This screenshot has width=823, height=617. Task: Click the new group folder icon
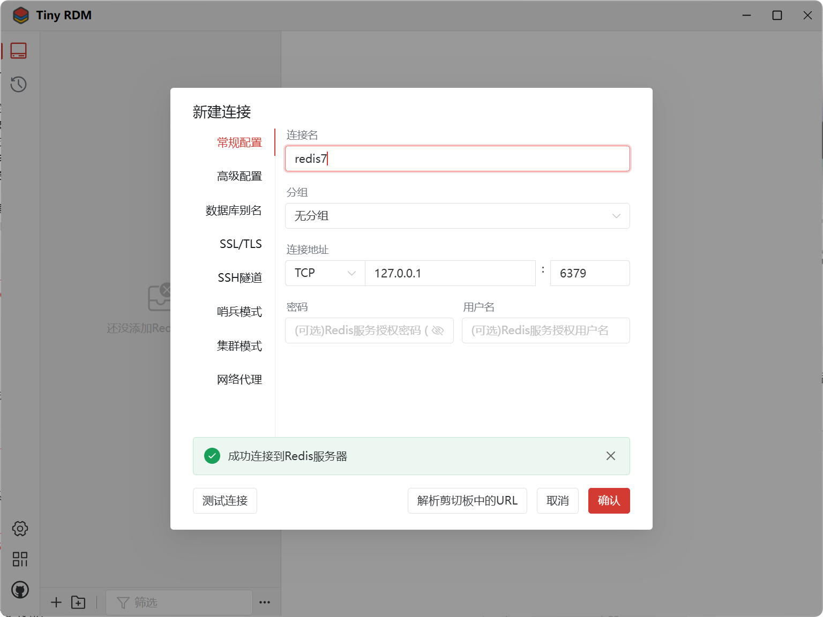click(x=78, y=603)
